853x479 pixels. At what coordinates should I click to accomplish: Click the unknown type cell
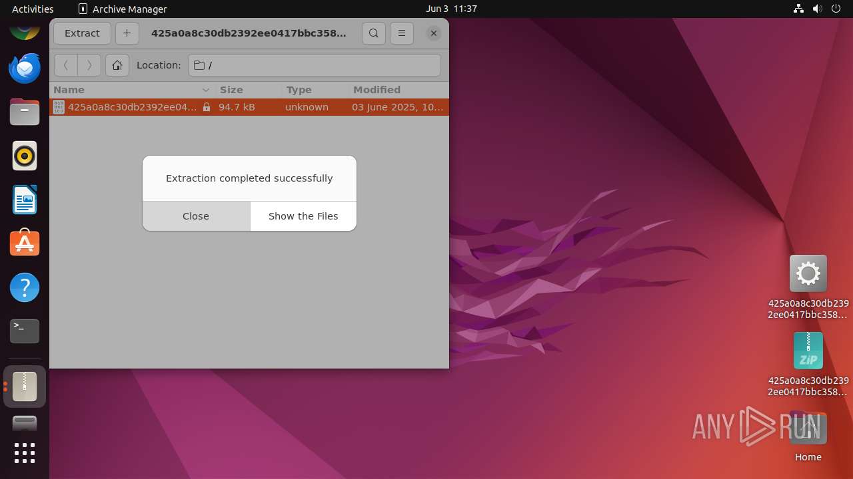click(x=307, y=107)
